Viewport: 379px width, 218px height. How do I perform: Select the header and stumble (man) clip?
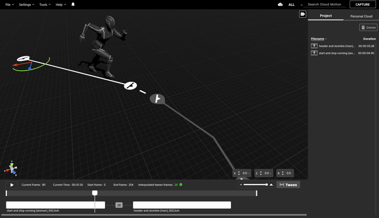point(182,205)
